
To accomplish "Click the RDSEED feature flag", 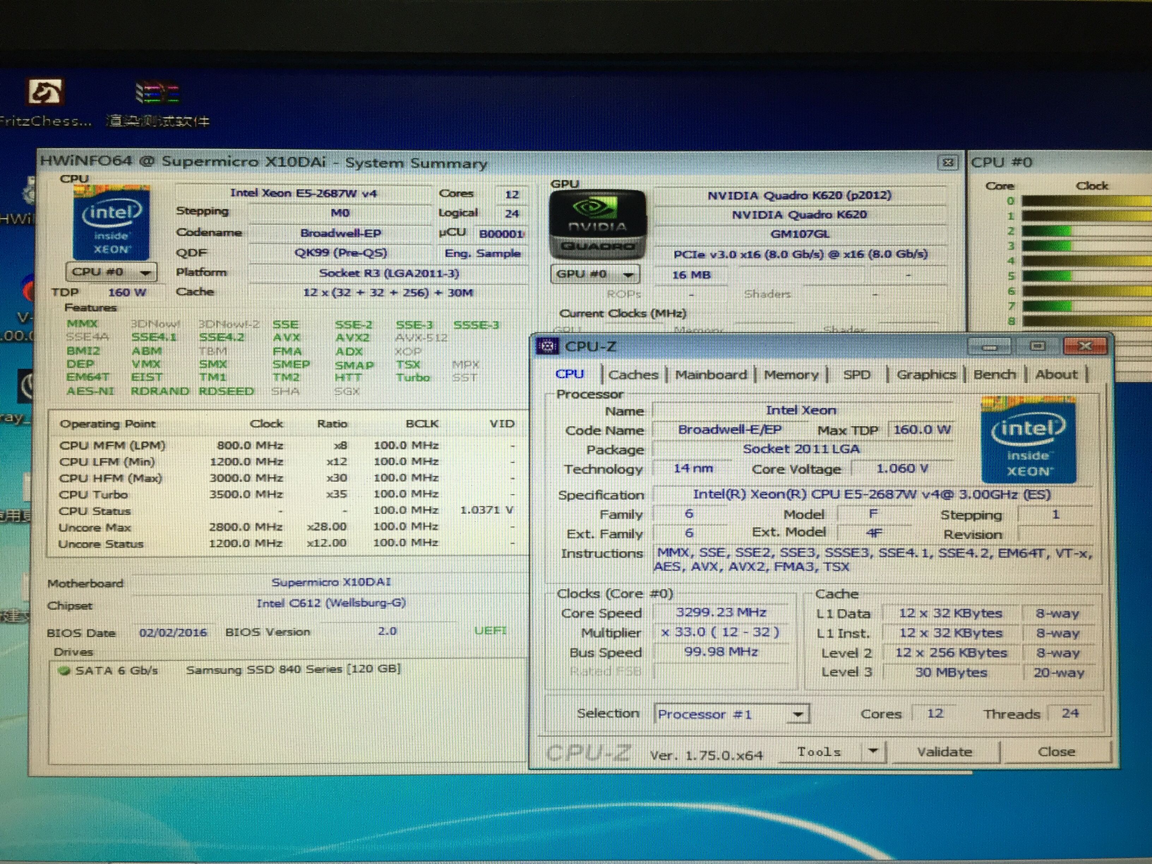I will (x=227, y=391).
